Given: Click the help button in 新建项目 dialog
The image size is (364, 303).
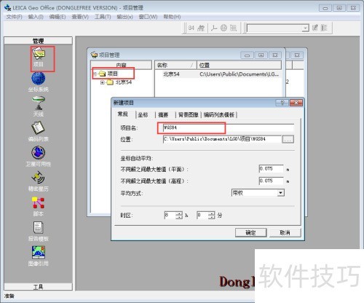Looking at the screenshot, I should [x=282, y=103].
